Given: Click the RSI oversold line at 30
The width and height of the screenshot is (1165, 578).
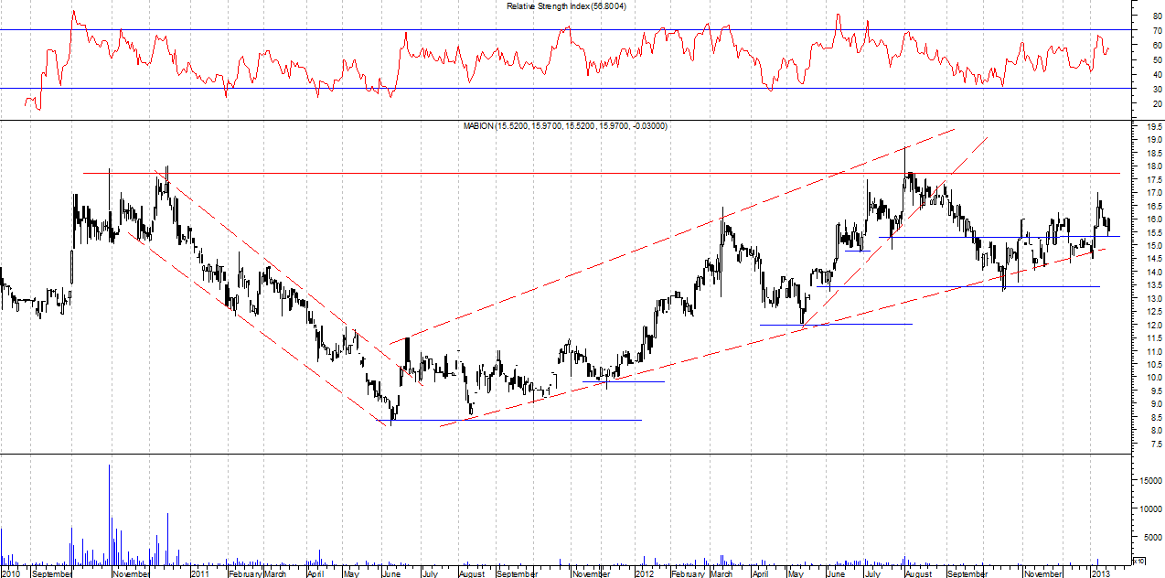Looking at the screenshot, I should point(549,89).
